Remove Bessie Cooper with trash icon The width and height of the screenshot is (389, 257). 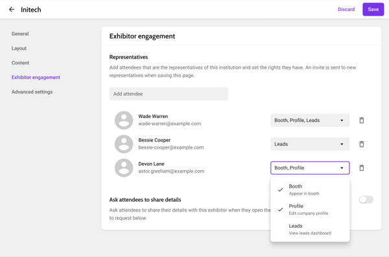pos(362,144)
